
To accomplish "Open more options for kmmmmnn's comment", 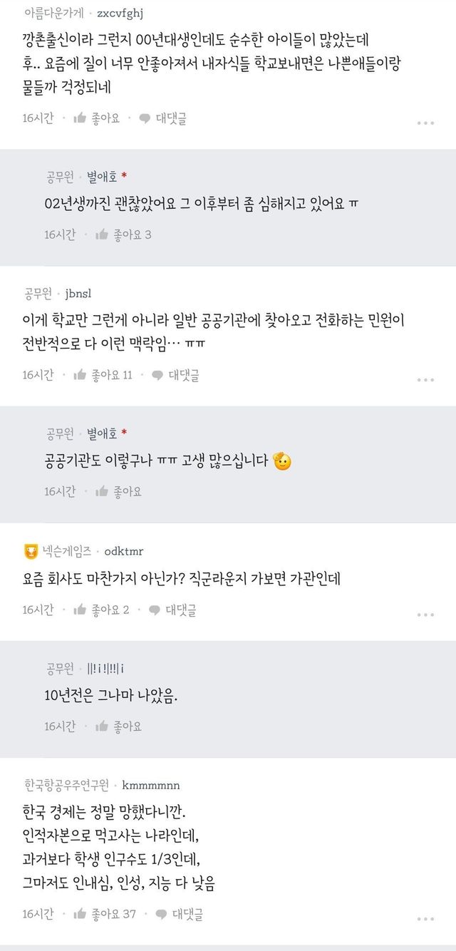I will [425, 917].
